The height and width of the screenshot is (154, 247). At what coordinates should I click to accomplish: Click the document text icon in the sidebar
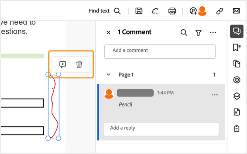pos(237,112)
